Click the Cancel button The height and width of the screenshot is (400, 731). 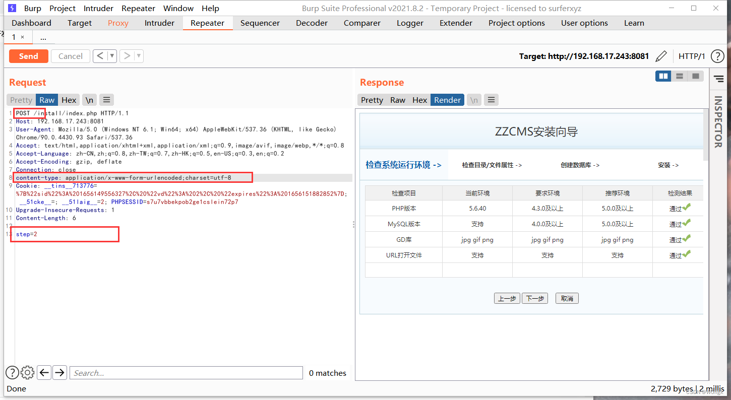pos(71,56)
